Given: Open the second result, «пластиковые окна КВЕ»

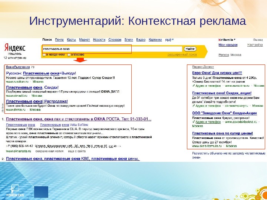Looking at the screenshot, I should tap(73, 159).
